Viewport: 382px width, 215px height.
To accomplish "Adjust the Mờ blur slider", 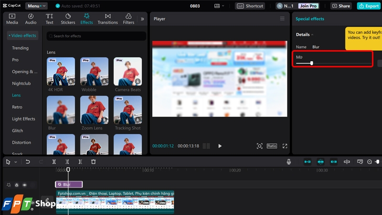I will pyautogui.click(x=312, y=64).
